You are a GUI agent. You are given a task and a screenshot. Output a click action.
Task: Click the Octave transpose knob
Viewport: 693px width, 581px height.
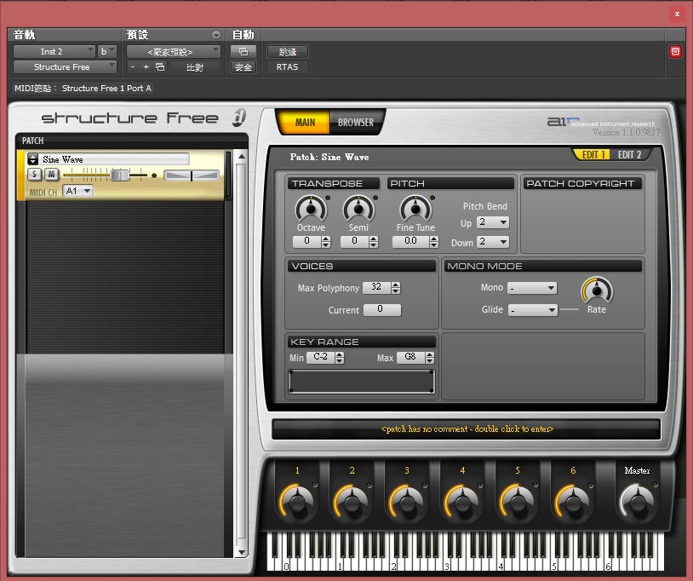(311, 208)
